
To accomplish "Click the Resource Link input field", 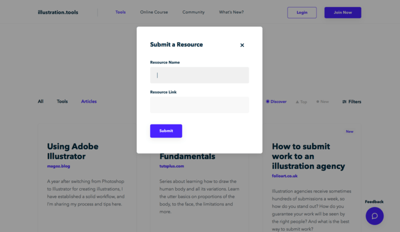I will tap(199, 104).
